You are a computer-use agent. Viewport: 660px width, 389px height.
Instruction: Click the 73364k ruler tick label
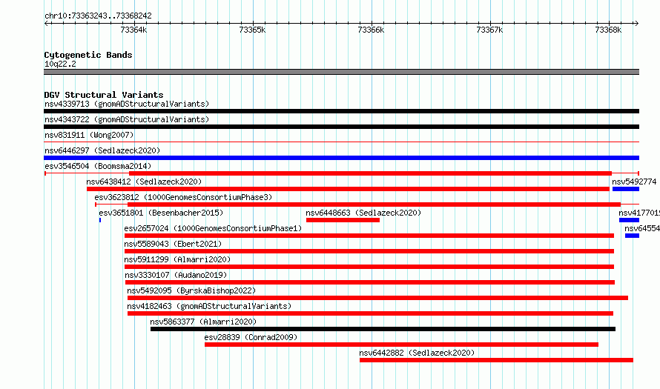tap(133, 30)
